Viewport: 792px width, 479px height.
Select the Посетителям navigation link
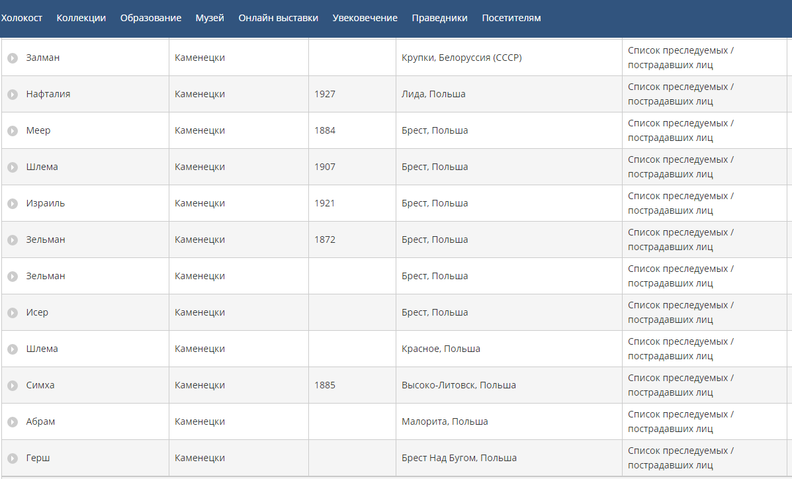(x=511, y=18)
